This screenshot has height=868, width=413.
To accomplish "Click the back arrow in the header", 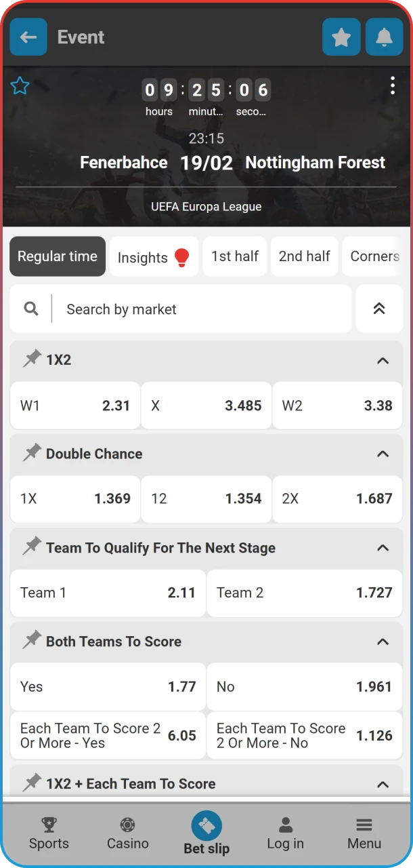I will [x=28, y=37].
